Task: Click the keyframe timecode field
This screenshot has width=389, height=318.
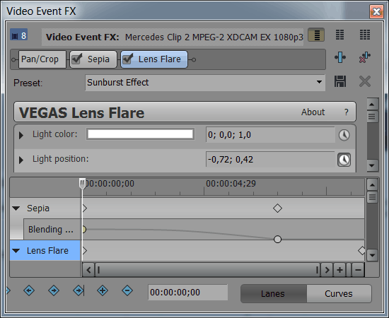Action: [x=188, y=293]
